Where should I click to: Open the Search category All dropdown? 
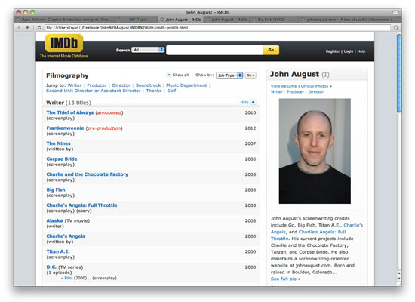(x=148, y=50)
